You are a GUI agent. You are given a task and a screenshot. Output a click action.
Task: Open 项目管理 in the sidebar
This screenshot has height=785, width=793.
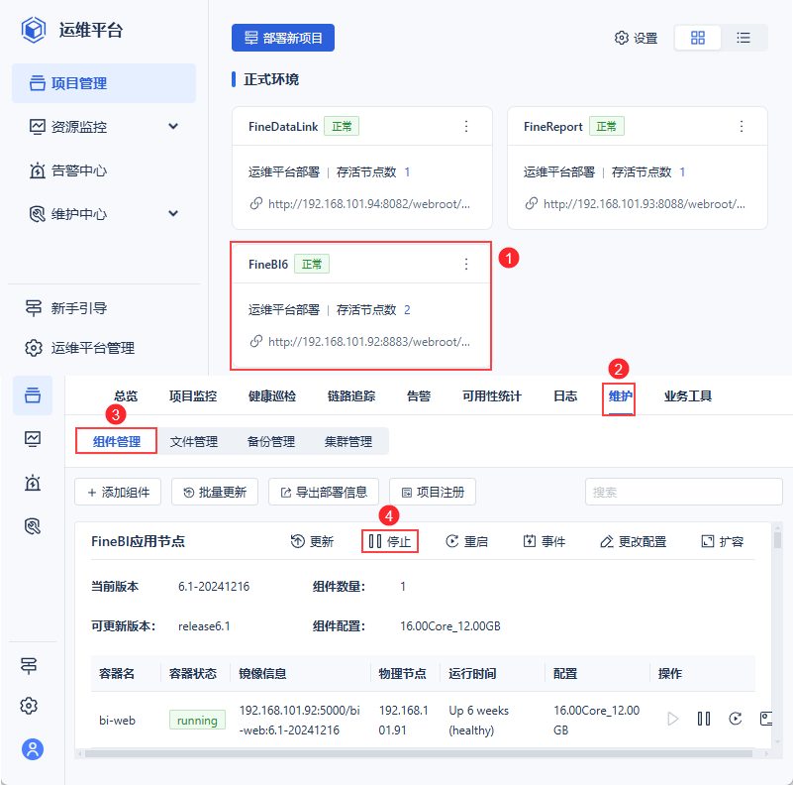pos(104,83)
